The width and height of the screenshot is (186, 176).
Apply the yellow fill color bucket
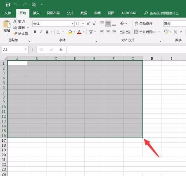[70, 32]
